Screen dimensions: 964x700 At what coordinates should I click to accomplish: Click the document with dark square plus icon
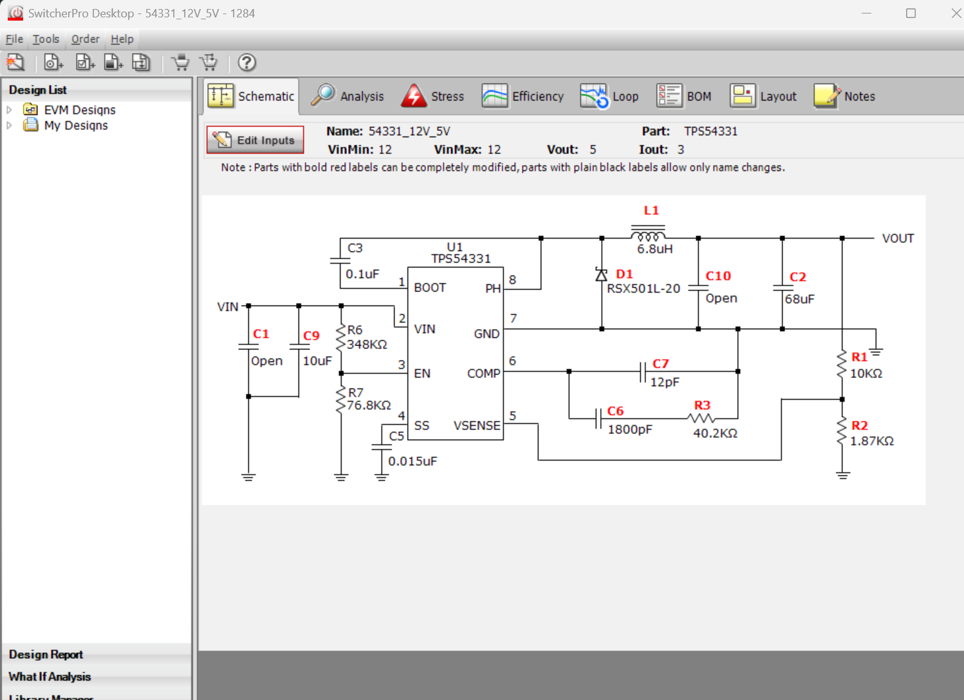pos(113,62)
